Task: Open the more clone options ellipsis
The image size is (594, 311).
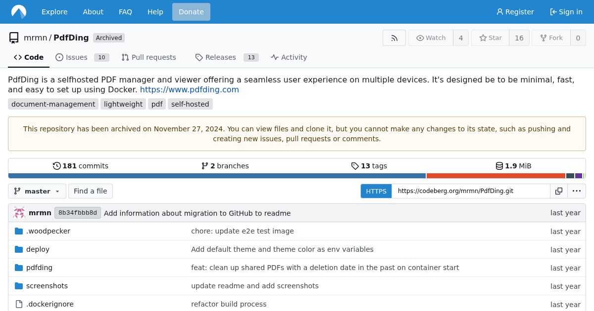Action: click(x=577, y=191)
